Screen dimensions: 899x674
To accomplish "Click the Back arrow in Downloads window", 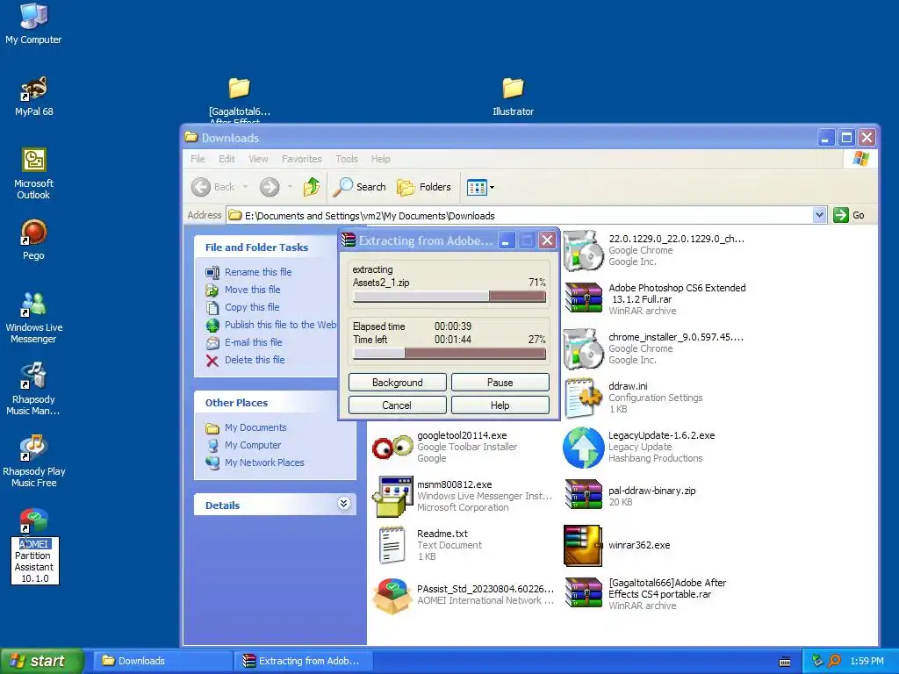I will pos(213,187).
